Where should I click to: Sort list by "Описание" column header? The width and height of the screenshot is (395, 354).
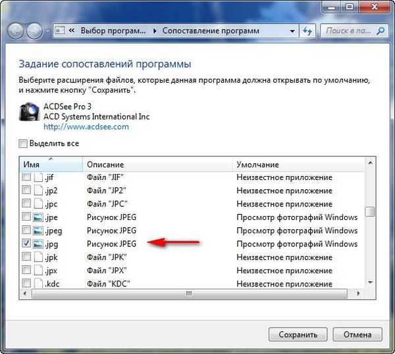click(x=158, y=164)
